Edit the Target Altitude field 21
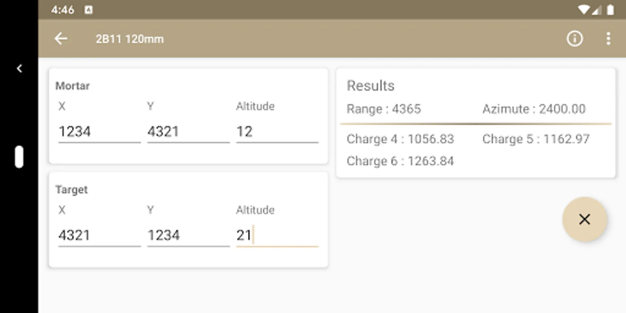The height and width of the screenshot is (313, 626). pyautogui.click(x=278, y=236)
